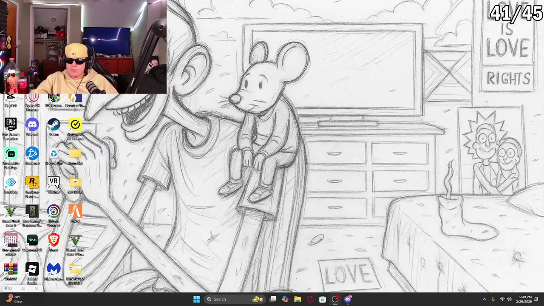Click the microphone tray indicator
Image resolution: width=544 pixels, height=306 pixels.
pos(493,299)
